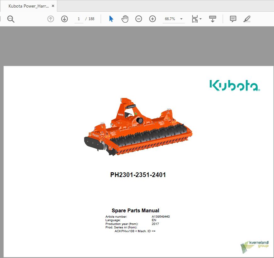Select the highlighter pen tool

pyautogui.click(x=247, y=19)
